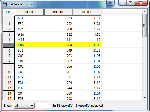150x112 pixels.
Task: Click the CODE cell A16
Action: point(30,34)
